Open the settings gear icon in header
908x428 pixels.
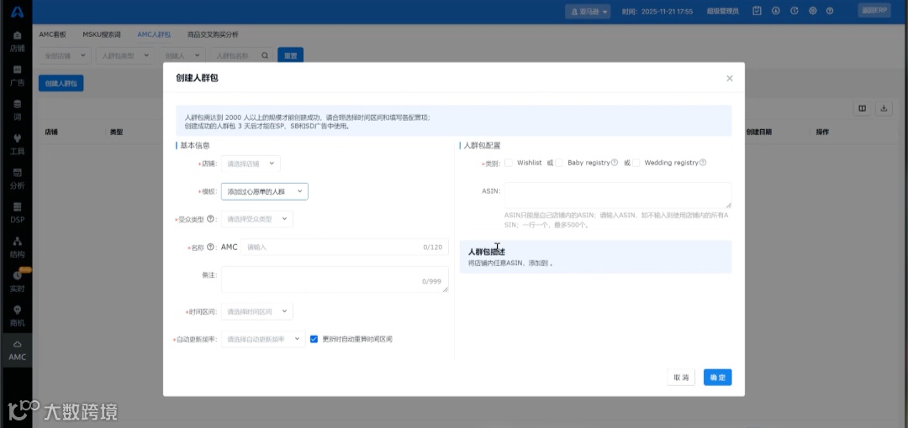tap(812, 11)
